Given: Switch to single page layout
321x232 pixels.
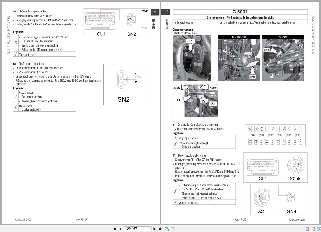Looking at the screenshot, I should click(307, 229).
